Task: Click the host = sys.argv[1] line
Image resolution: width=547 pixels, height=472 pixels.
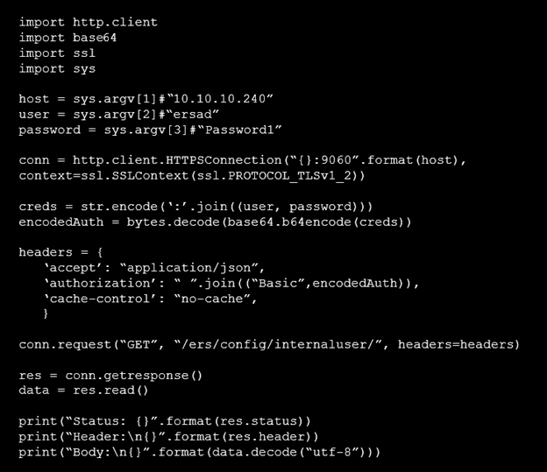Action: click(146, 99)
